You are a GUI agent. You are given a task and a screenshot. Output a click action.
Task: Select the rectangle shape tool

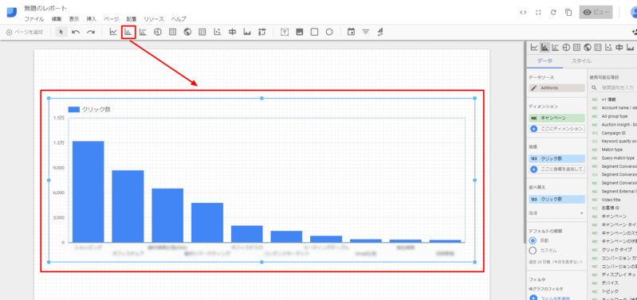(314, 32)
